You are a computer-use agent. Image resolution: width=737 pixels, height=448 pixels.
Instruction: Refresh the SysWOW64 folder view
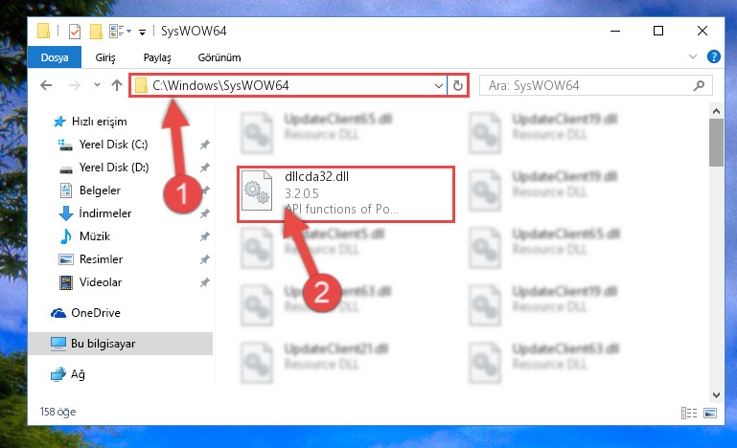click(x=458, y=85)
